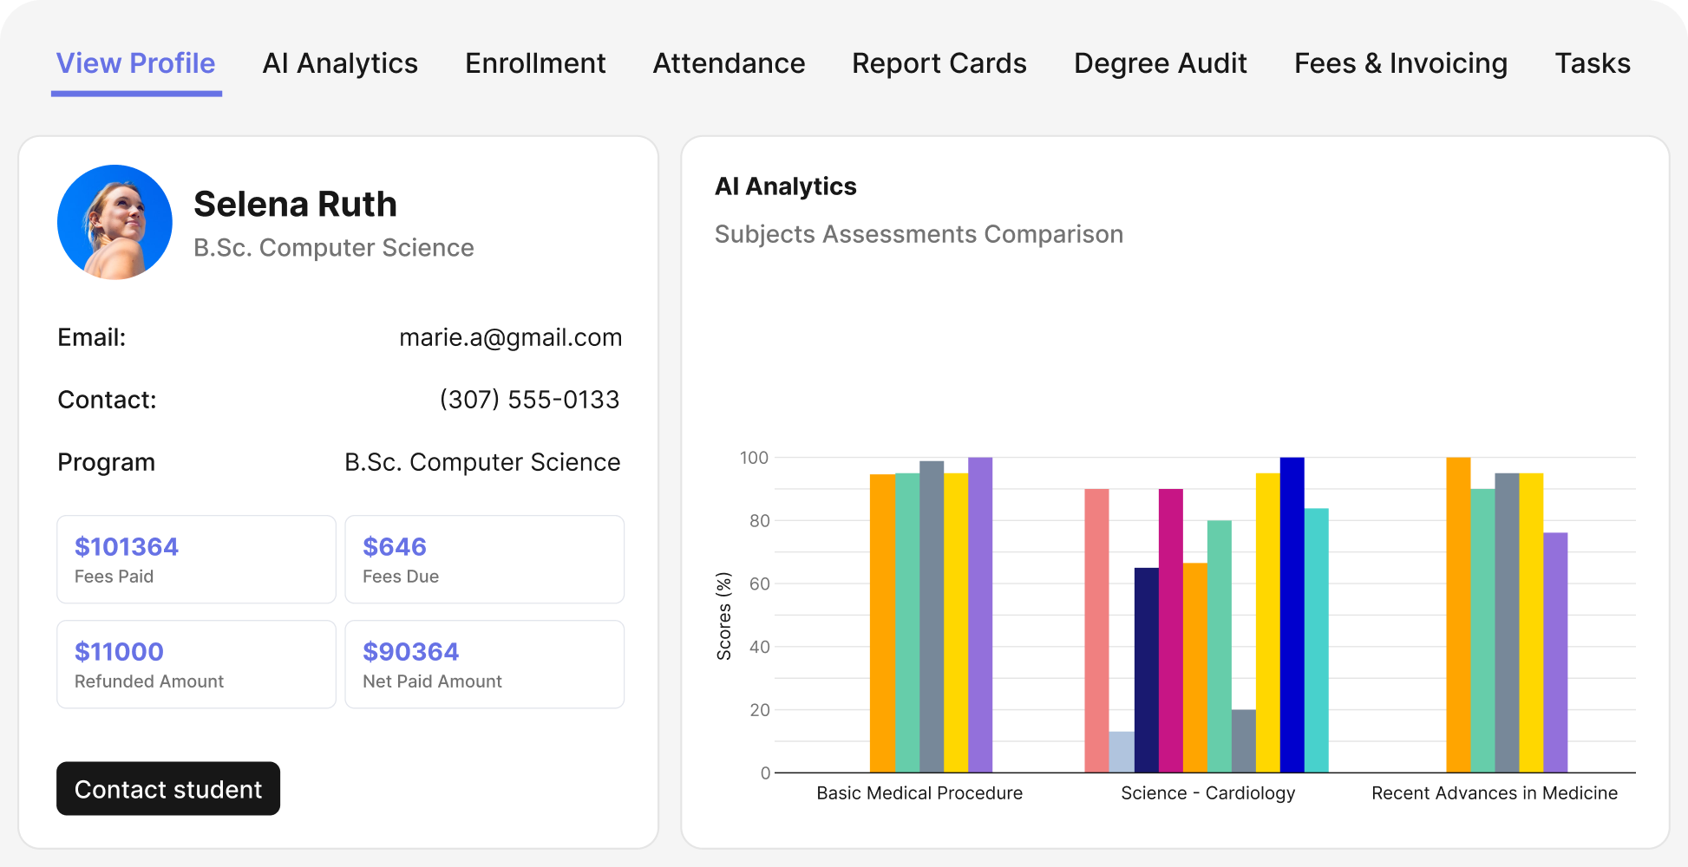Image resolution: width=1688 pixels, height=867 pixels.
Task: Select the email marie.a@gmail.com
Action: 510,337
